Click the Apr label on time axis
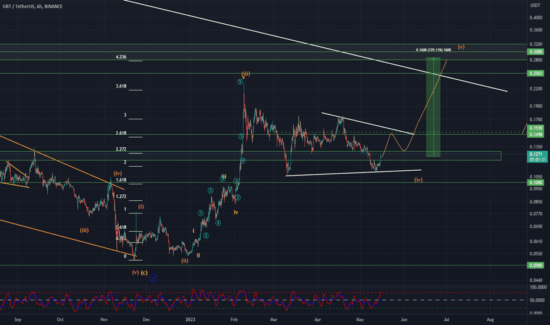The height and width of the screenshot is (325, 550). tap(317, 320)
